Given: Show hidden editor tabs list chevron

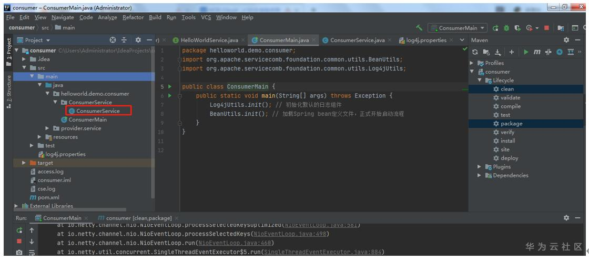Looking at the screenshot, I should pyautogui.click(x=462, y=40).
